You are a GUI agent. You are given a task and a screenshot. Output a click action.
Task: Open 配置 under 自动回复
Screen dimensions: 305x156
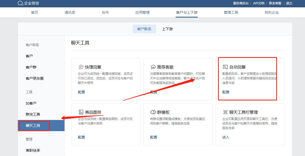tap(226, 92)
